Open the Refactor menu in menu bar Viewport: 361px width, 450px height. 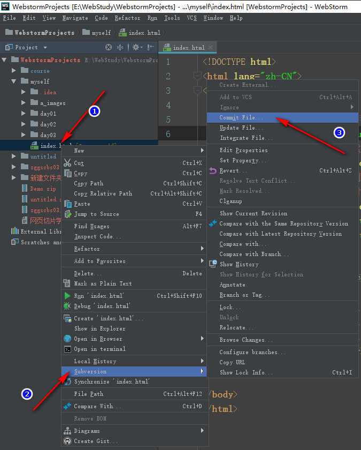tap(127, 18)
